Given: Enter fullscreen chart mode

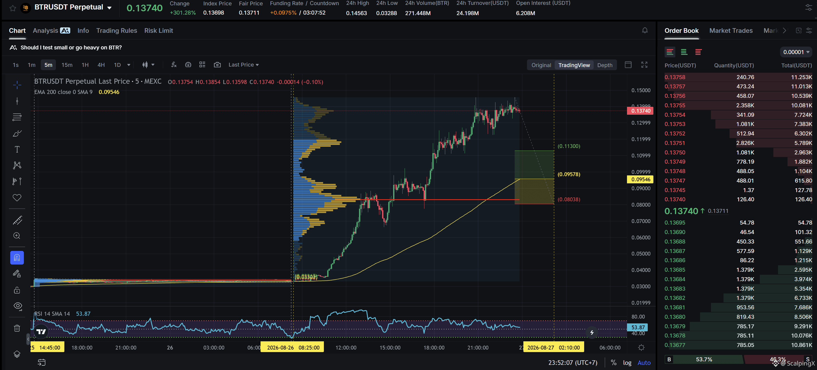Looking at the screenshot, I should click(644, 65).
